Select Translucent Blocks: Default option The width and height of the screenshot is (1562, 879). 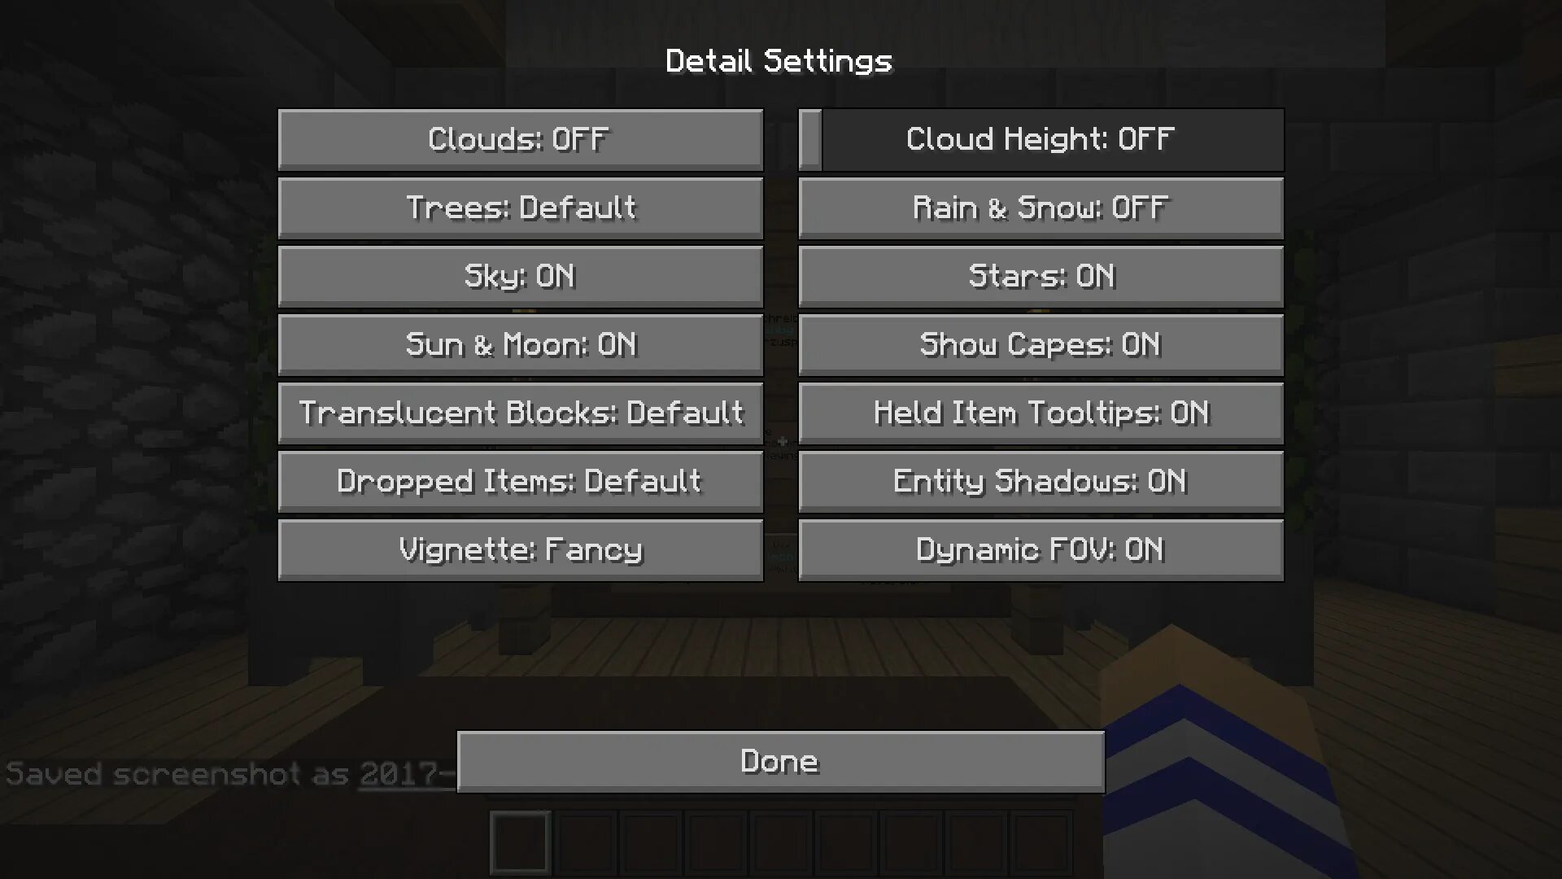coord(521,412)
